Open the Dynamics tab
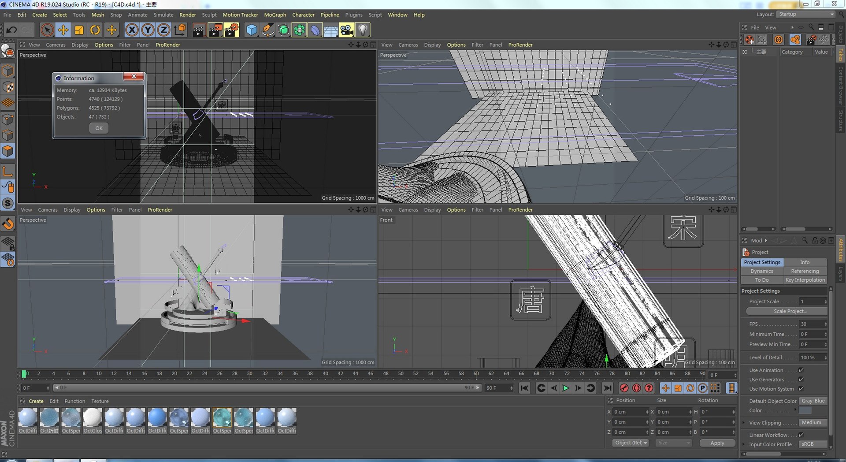Viewport: 846px width, 462px height. coord(762,271)
